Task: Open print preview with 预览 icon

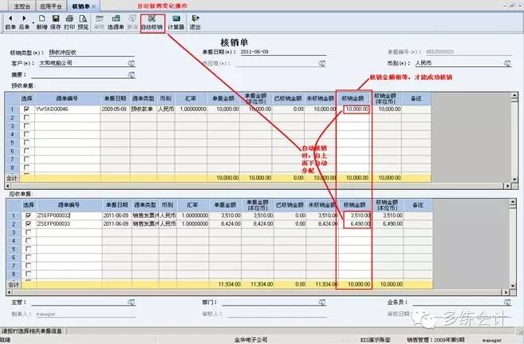Action: pos(83,22)
